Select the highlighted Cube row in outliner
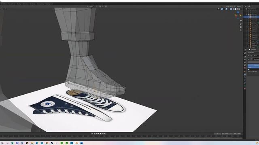Viewport: 259px width, 145px height. tap(251, 17)
